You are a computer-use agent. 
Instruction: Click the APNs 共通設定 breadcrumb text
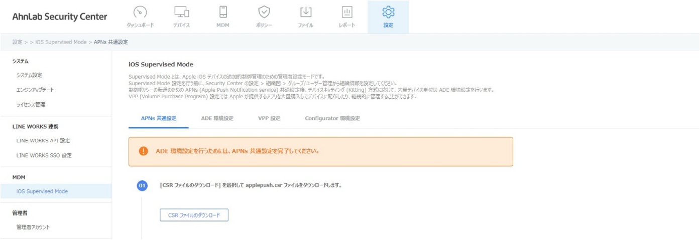click(x=111, y=42)
